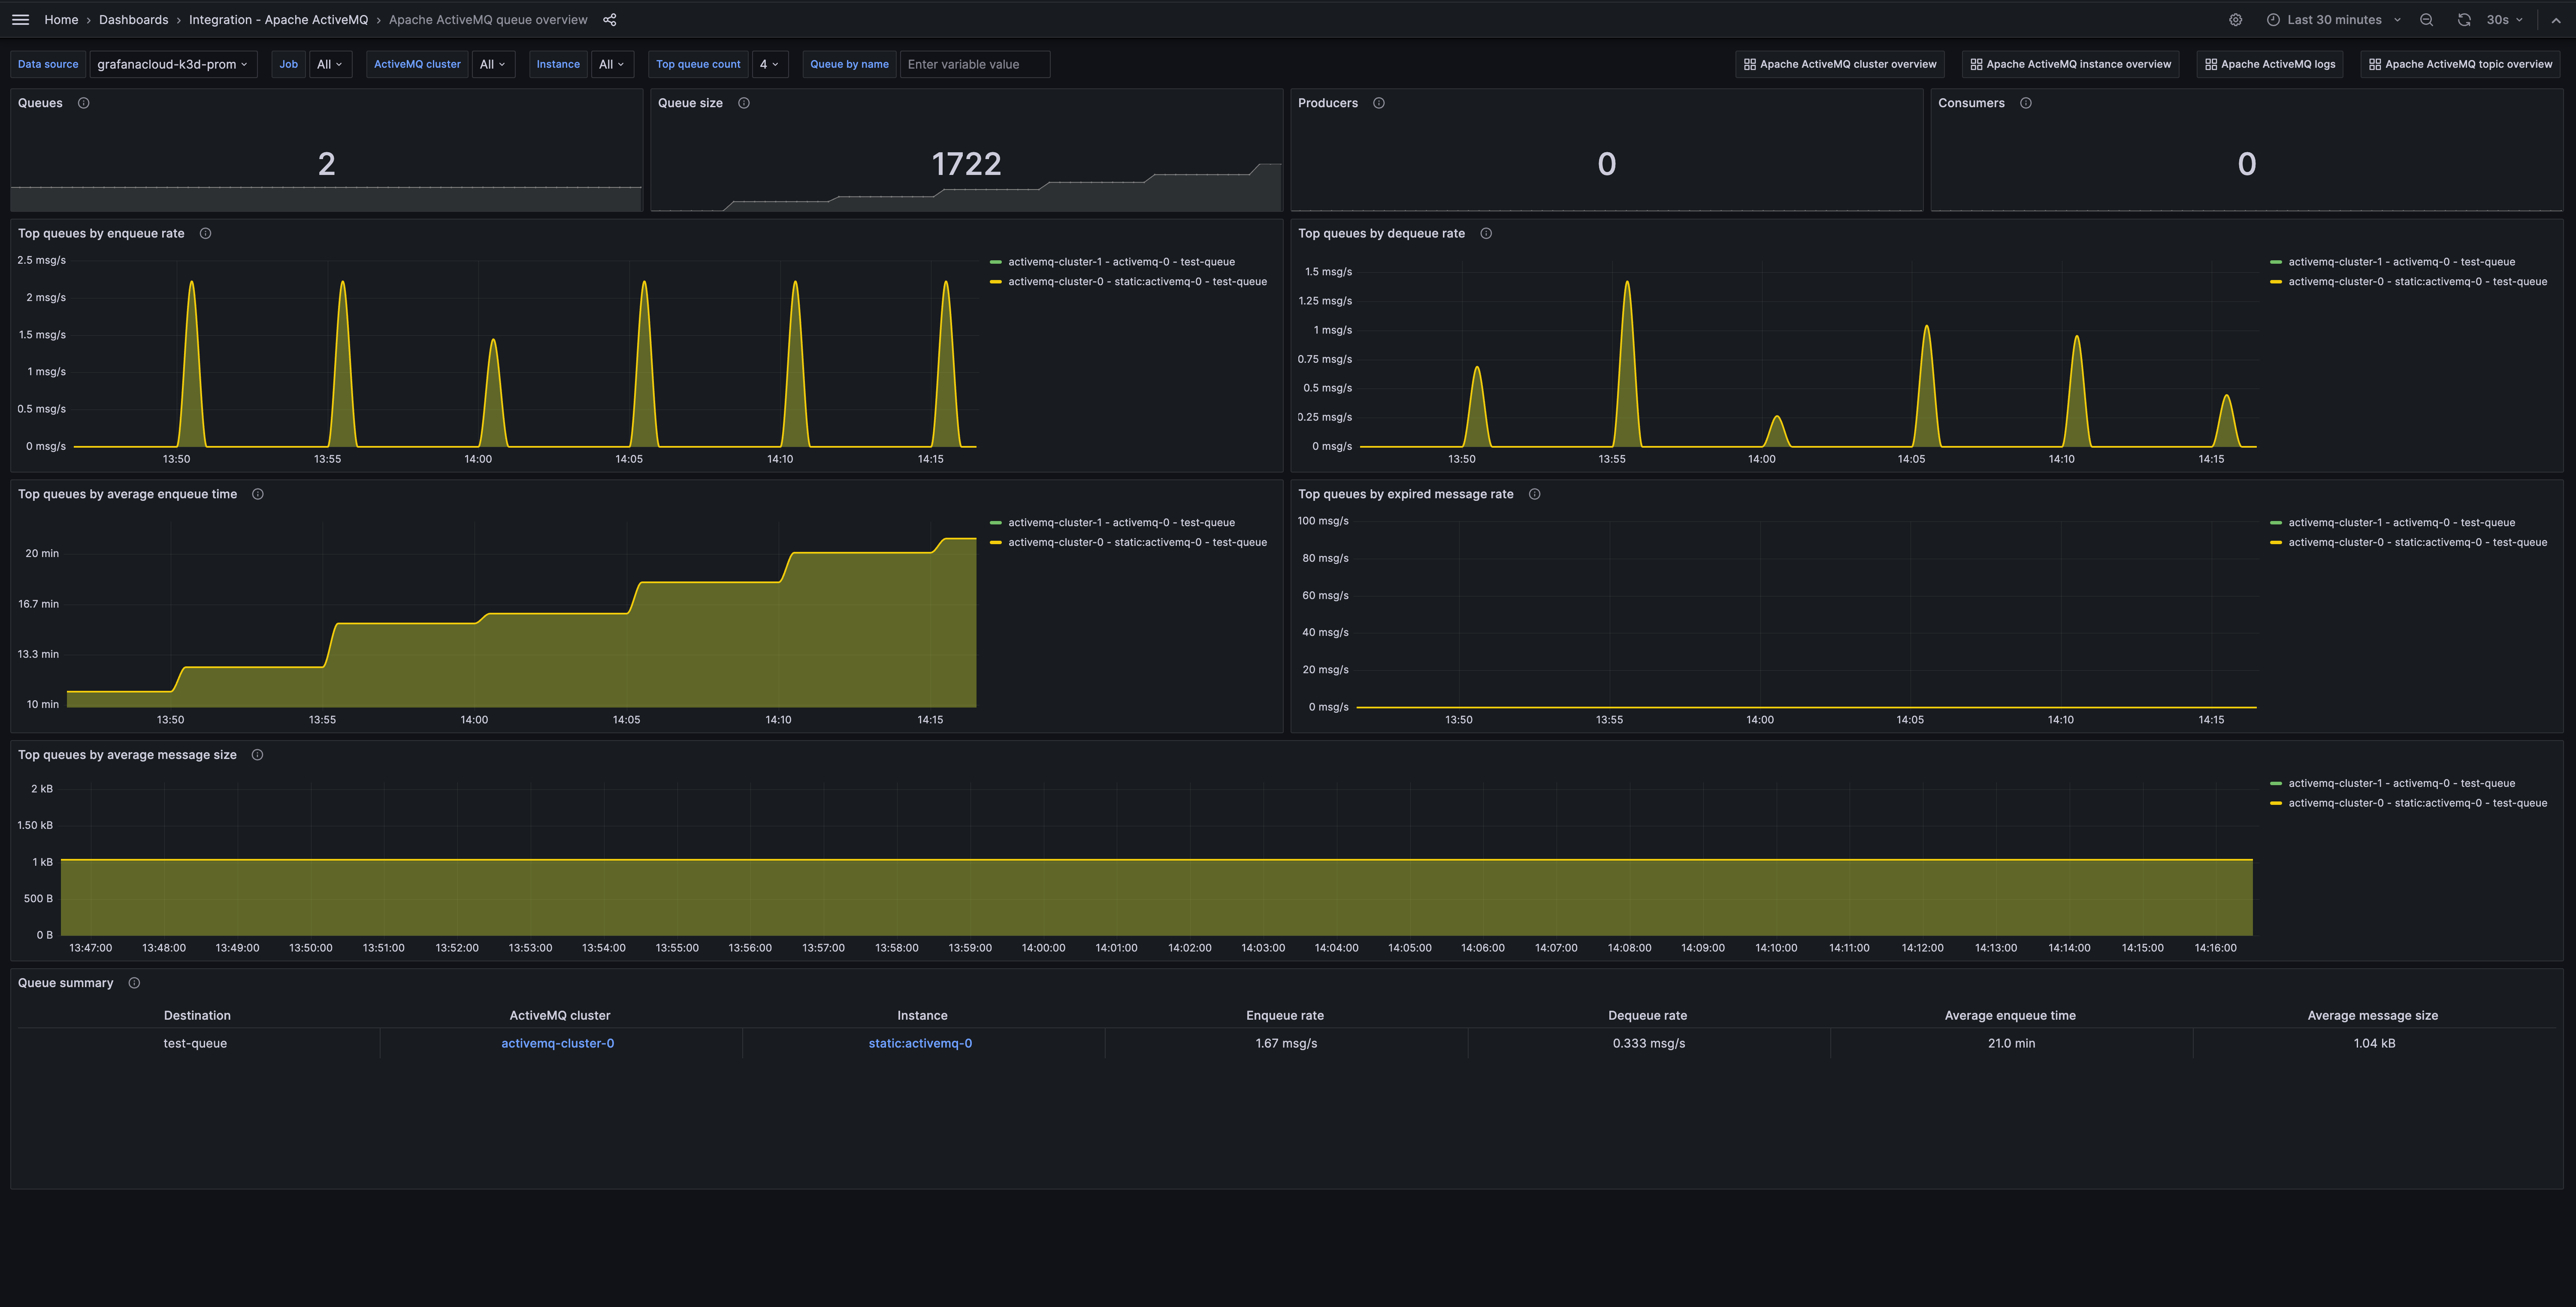Select Dashboards in the breadcrumb

133,19
